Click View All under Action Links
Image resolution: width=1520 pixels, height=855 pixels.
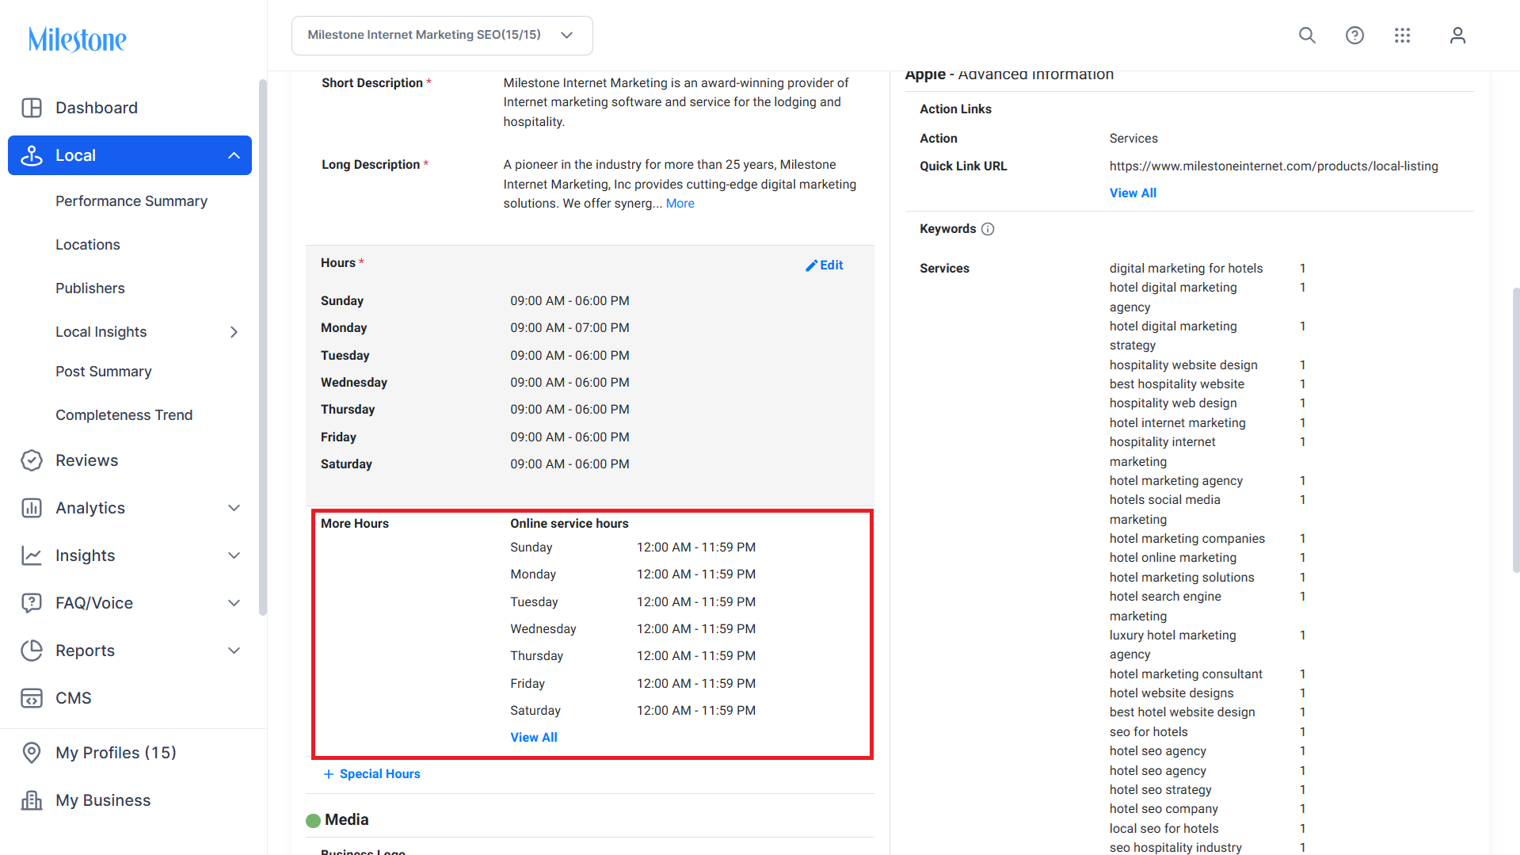(x=1133, y=193)
